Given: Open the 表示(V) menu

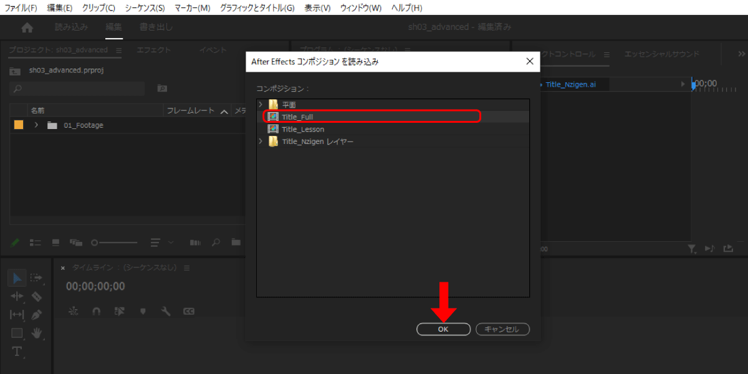Looking at the screenshot, I should pyautogui.click(x=317, y=8).
